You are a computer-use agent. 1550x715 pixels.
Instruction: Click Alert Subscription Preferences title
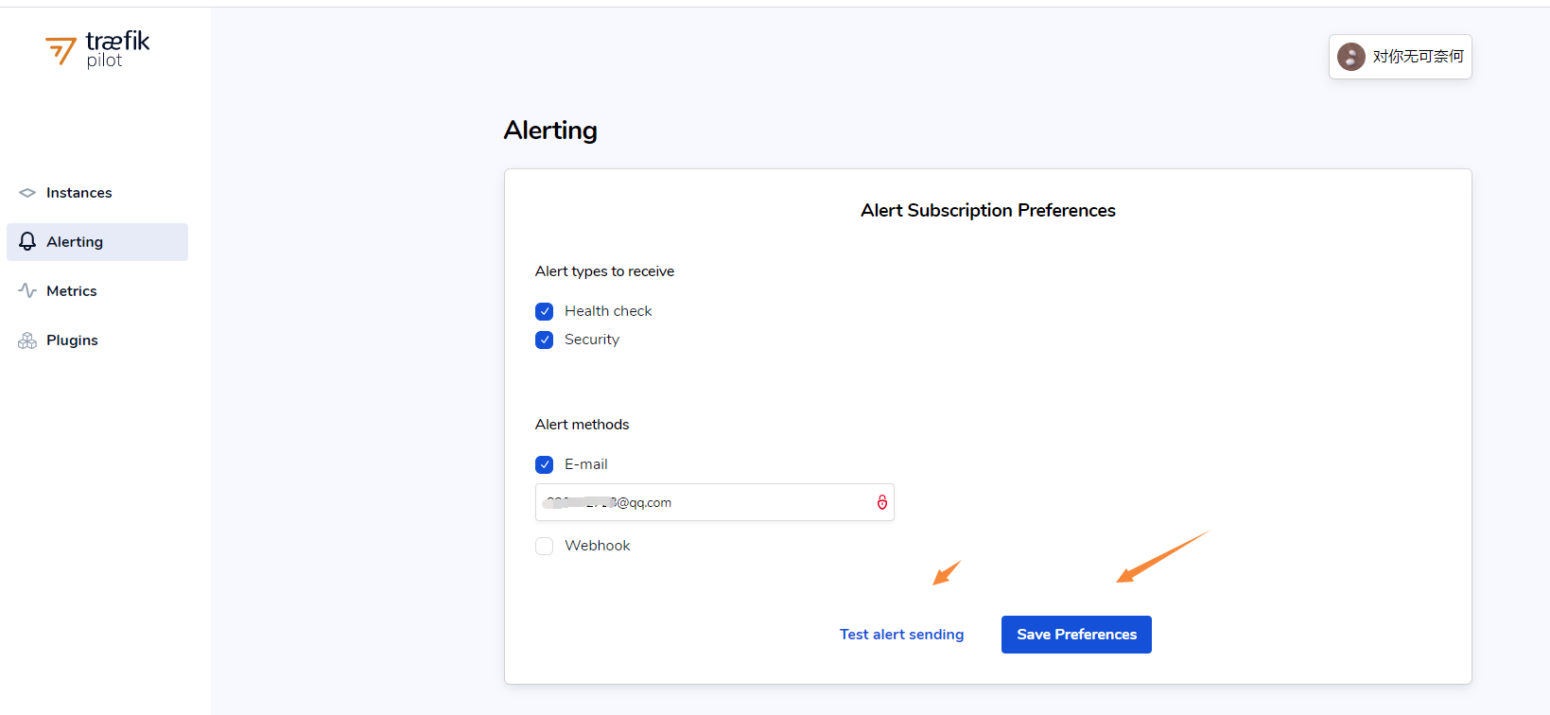pos(988,210)
